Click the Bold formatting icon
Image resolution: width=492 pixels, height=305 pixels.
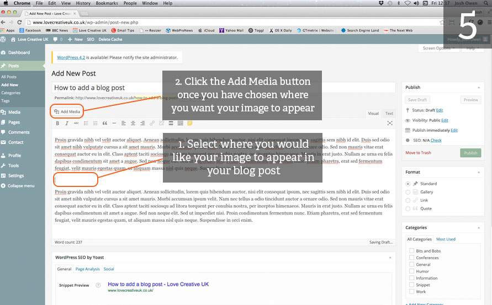57,123
